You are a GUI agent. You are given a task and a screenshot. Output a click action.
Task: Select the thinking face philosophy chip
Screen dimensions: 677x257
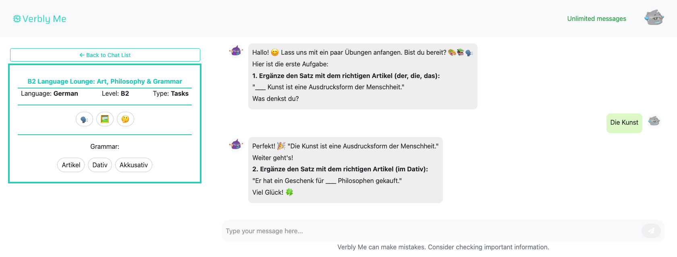point(125,119)
